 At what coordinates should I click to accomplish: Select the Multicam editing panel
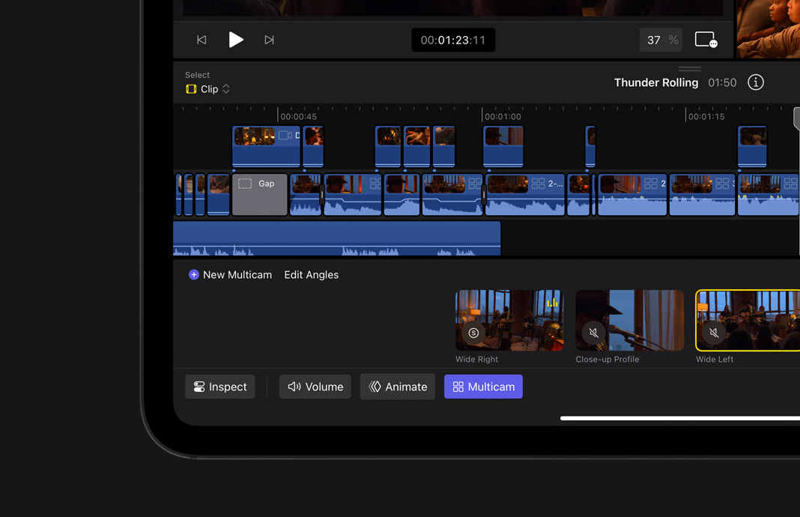pyautogui.click(x=483, y=387)
